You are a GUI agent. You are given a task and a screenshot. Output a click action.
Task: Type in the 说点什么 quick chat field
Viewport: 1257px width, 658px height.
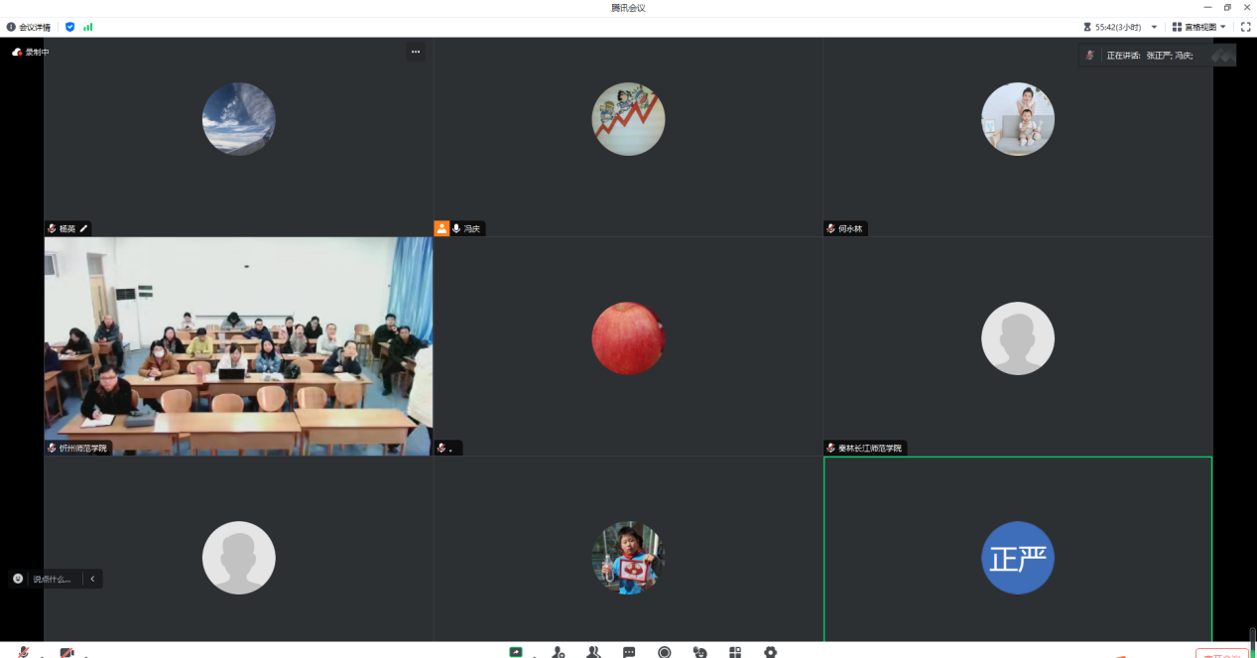52,579
